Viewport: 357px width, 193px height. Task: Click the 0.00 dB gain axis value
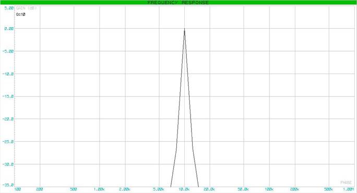tap(9, 29)
